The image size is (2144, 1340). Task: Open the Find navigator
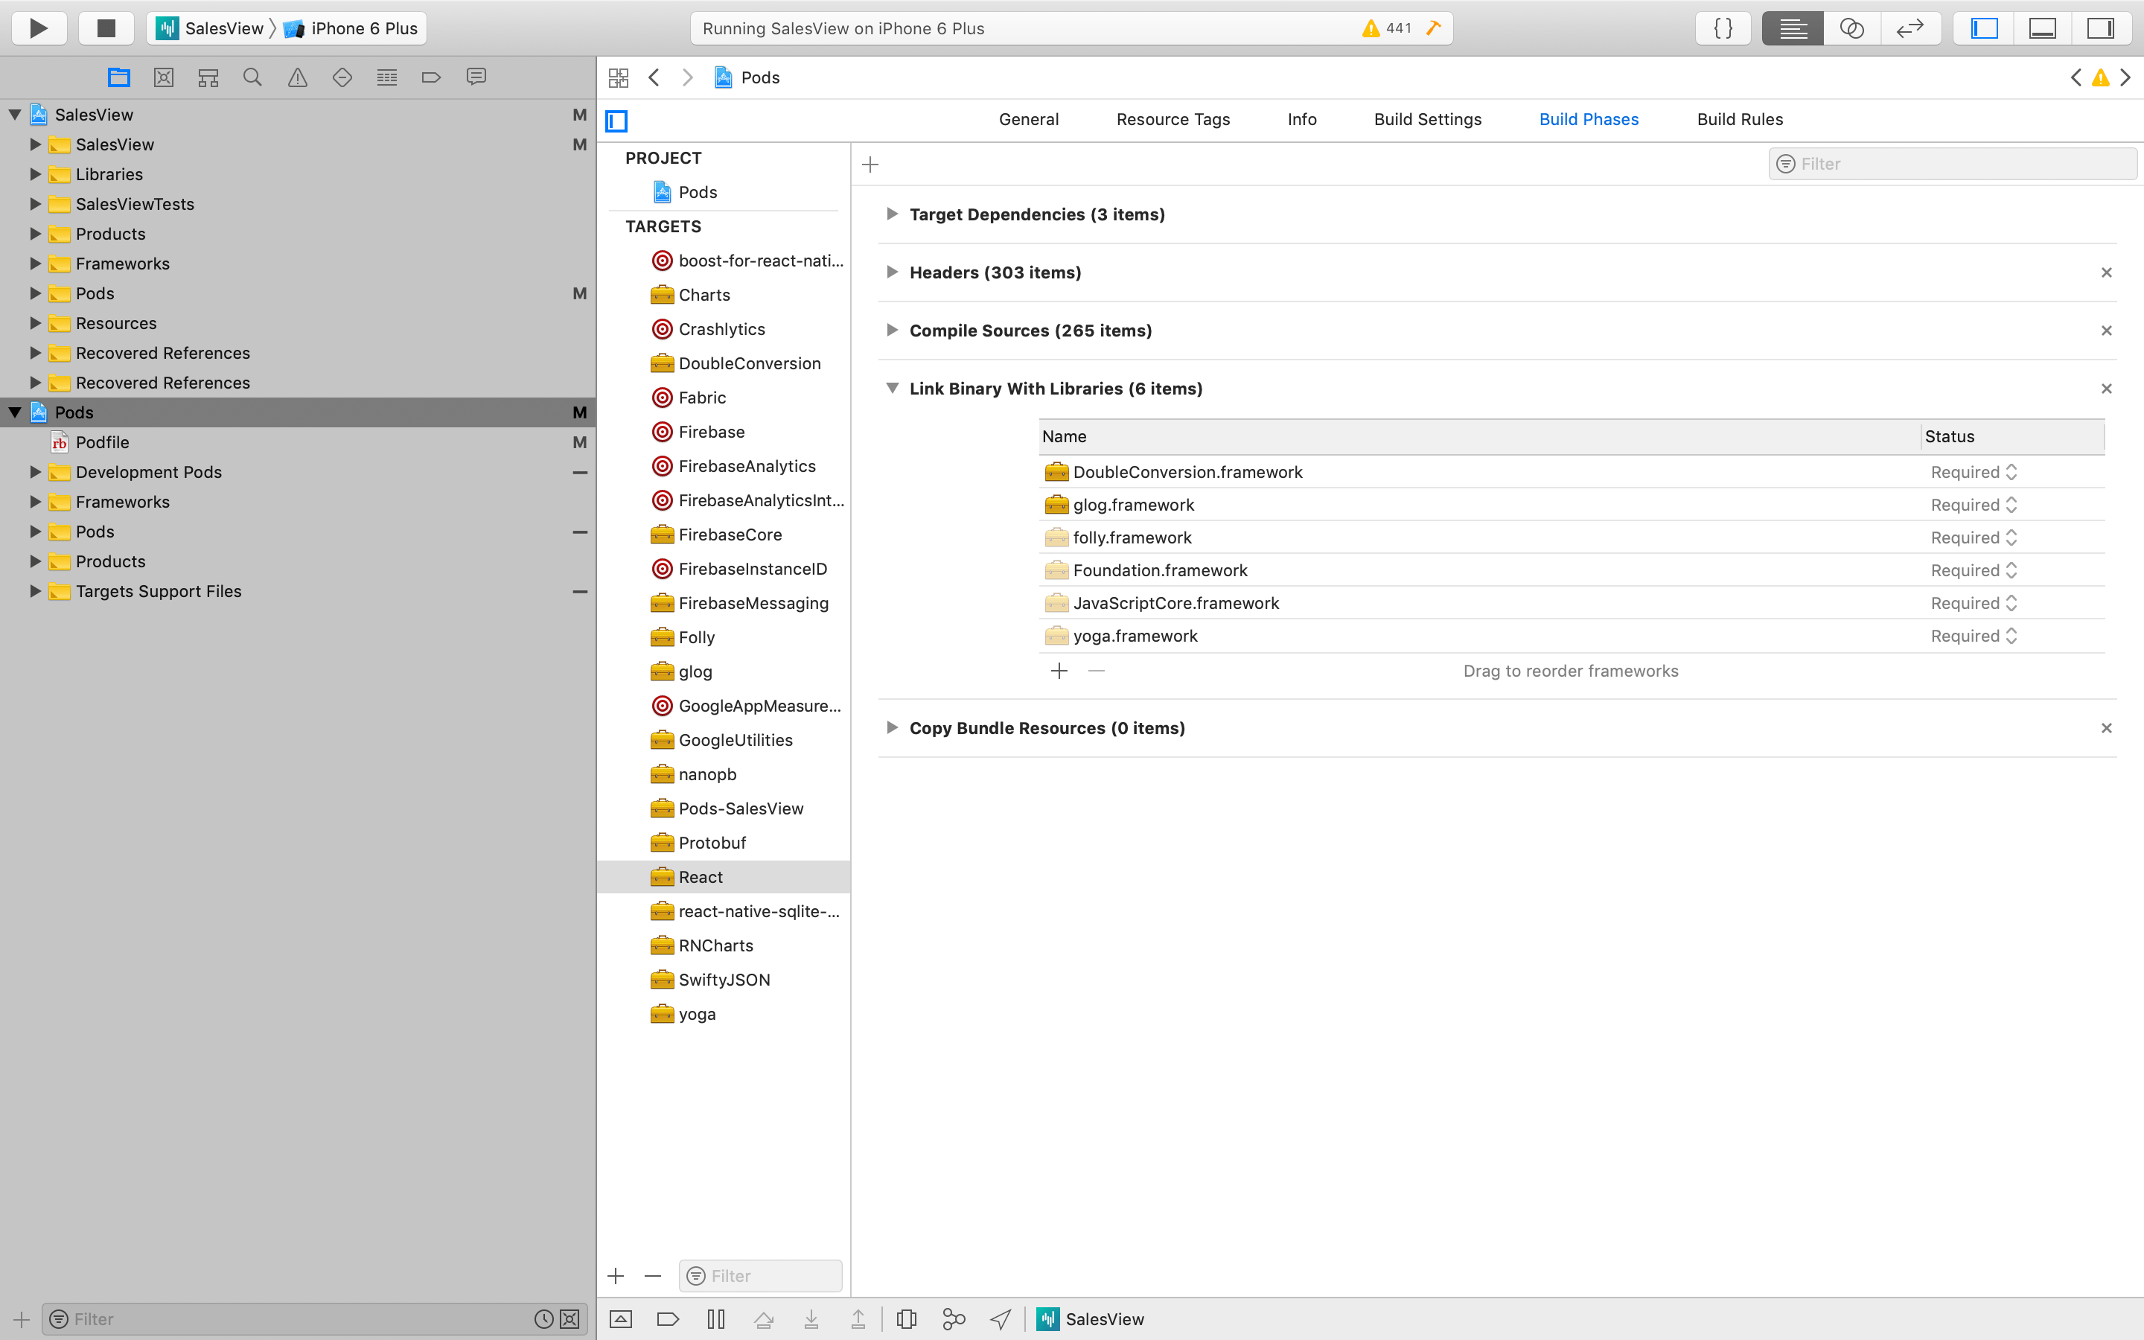[x=252, y=77]
